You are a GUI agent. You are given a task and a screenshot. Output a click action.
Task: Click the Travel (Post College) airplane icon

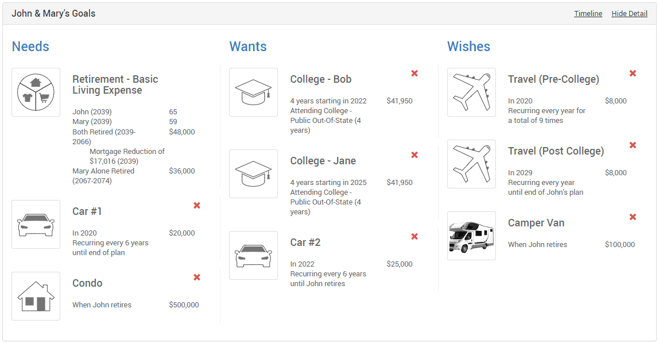coord(471,164)
